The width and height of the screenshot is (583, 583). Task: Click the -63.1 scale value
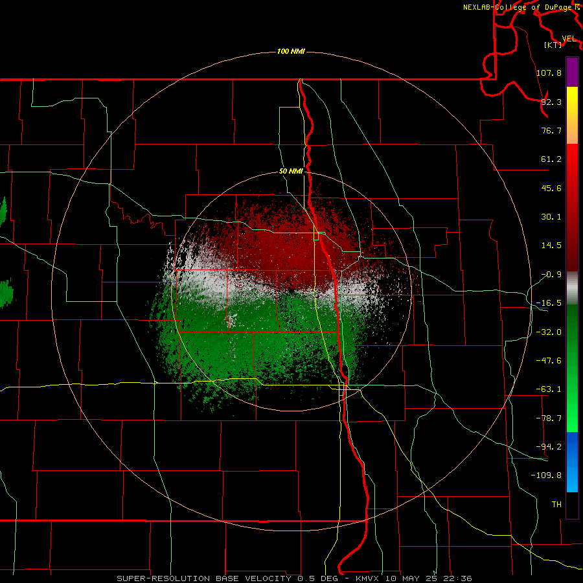point(549,389)
